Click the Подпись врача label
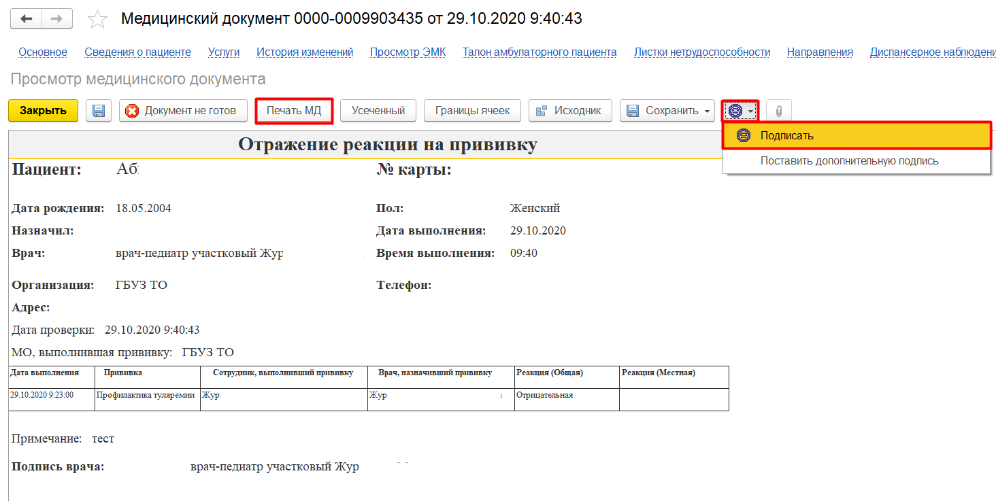The image size is (996, 501). [58, 467]
